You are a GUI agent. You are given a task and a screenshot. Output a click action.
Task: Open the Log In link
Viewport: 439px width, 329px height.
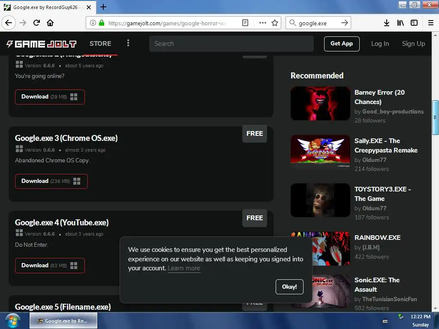(x=380, y=44)
